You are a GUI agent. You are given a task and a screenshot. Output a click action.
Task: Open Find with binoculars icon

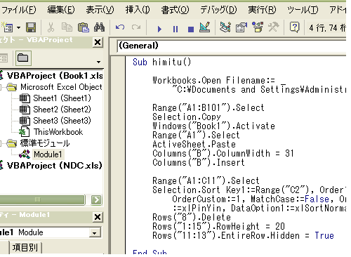99,27
